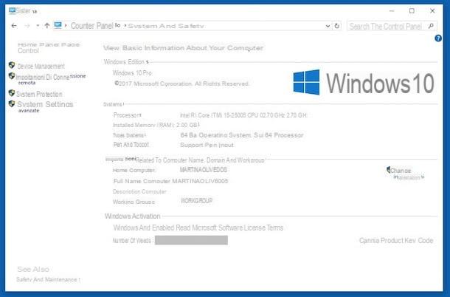Go back with the left arrow
This screenshot has width=450, height=297.
pos(14,26)
